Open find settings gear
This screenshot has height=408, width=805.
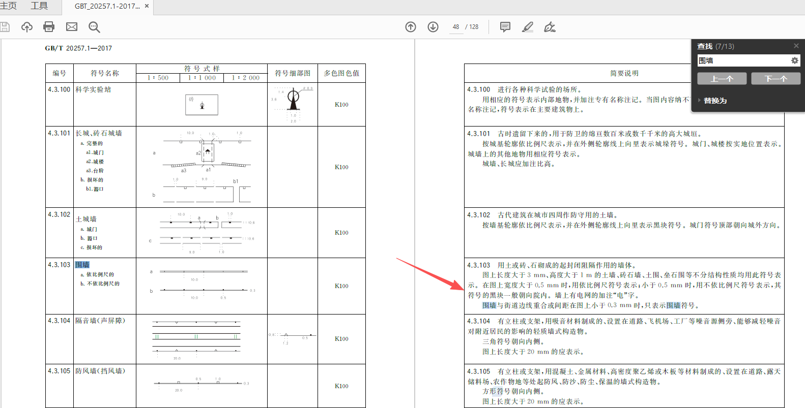pyautogui.click(x=794, y=60)
